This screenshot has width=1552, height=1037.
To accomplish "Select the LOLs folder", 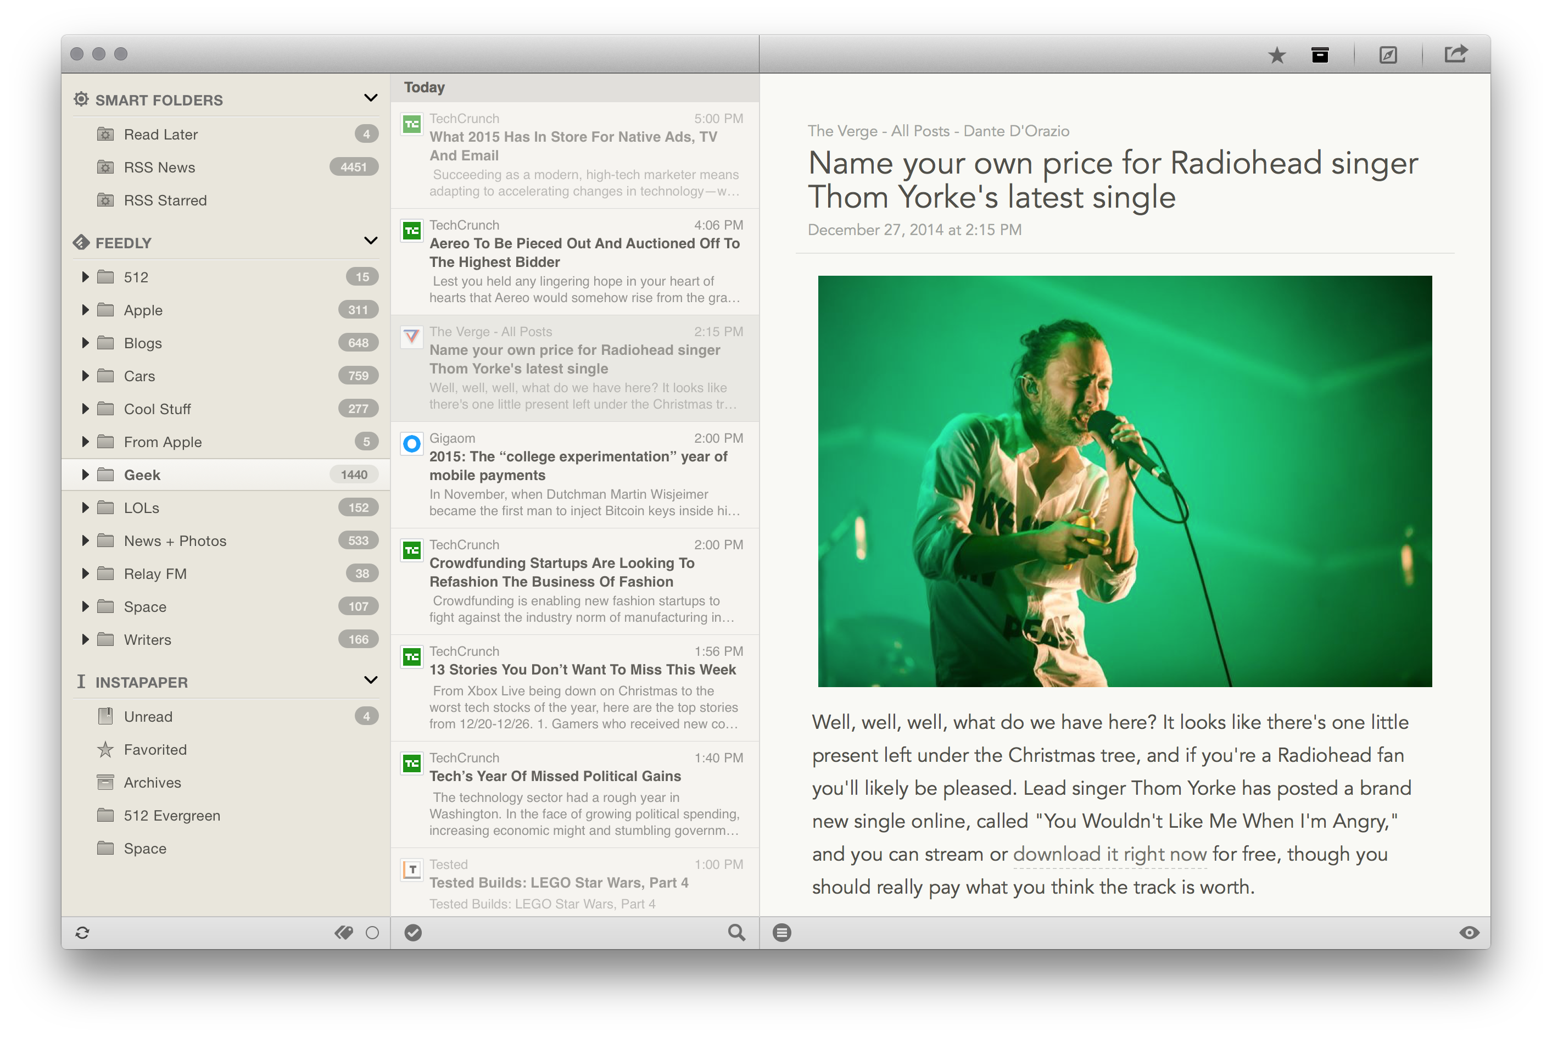I will pyautogui.click(x=226, y=508).
